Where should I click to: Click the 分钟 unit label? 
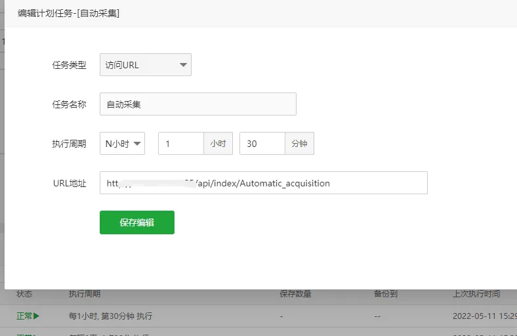[x=299, y=144]
